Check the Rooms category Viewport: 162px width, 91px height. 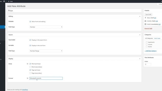147,47
